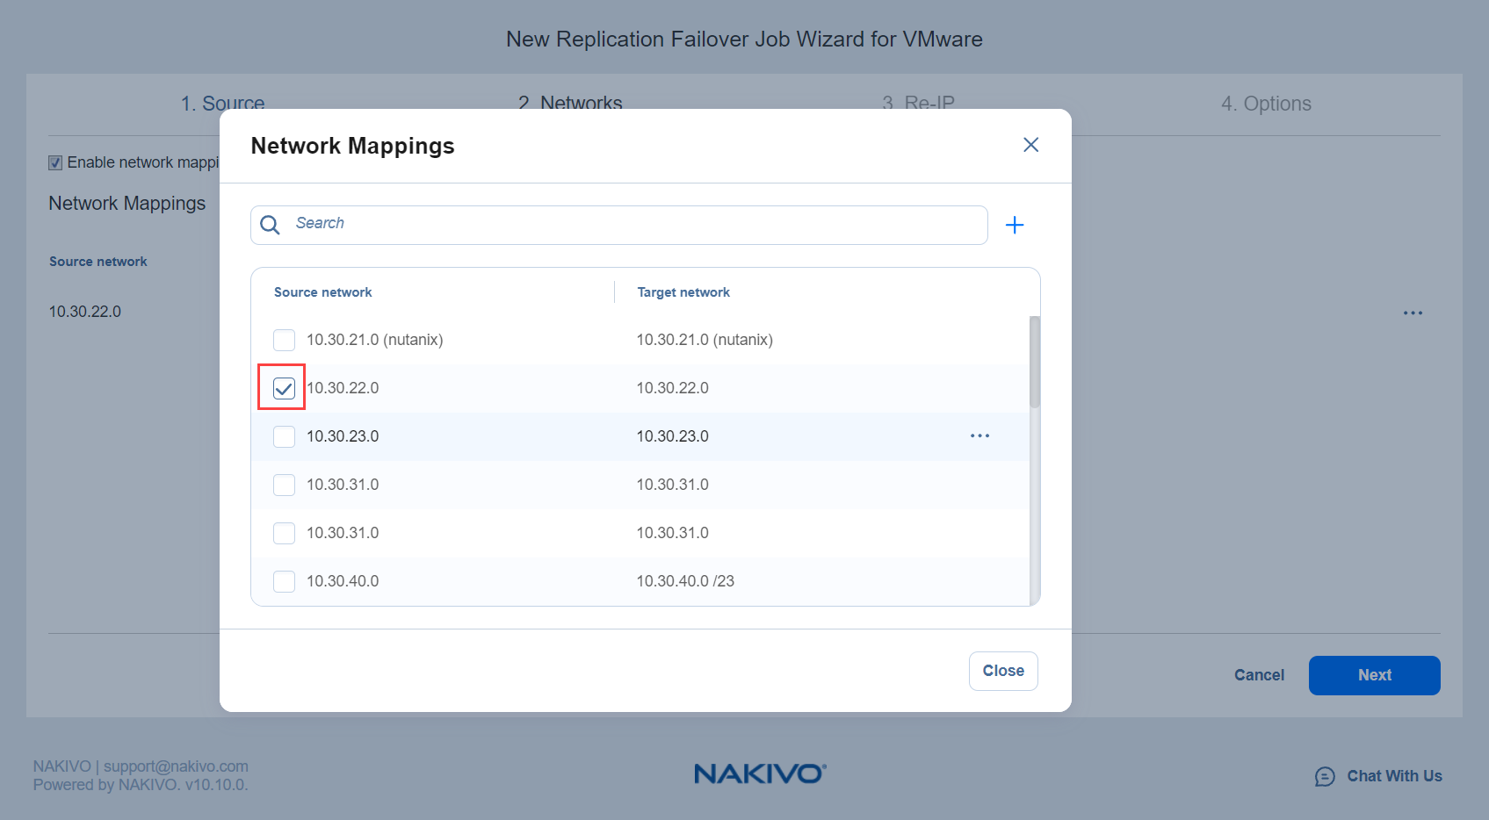Tick the 10.30.40.0 network checkbox

point(284,581)
